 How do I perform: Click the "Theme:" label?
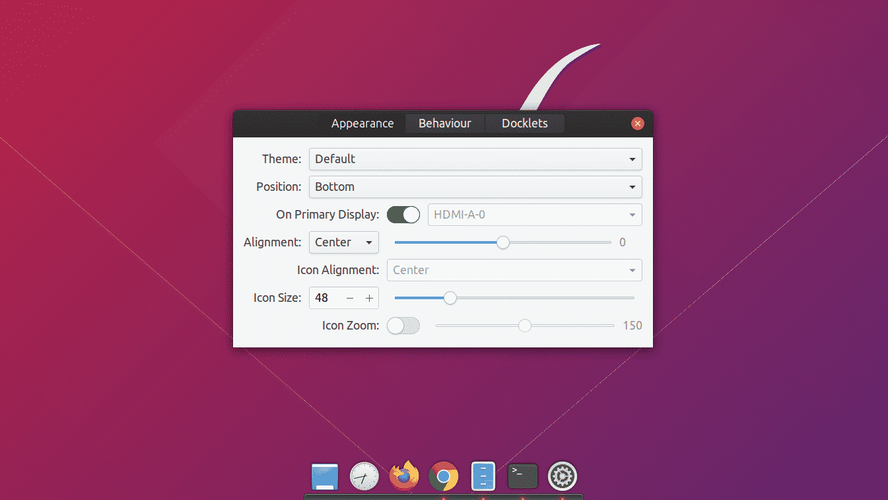click(x=282, y=159)
